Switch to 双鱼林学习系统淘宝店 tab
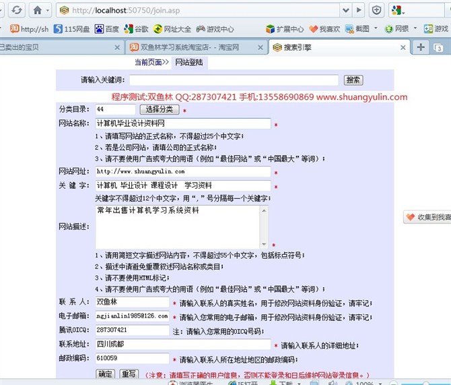 pos(190,47)
